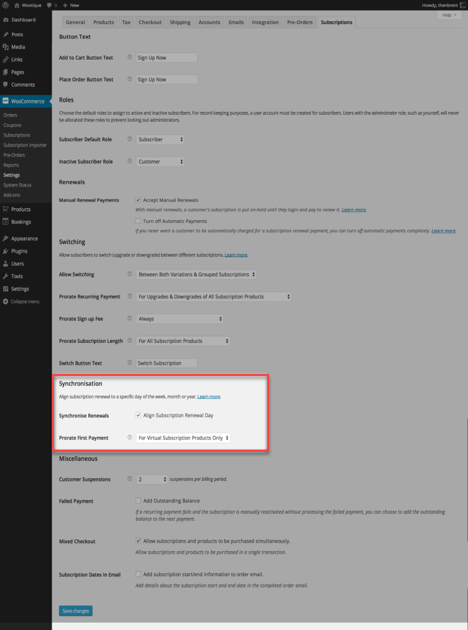Enable Turn off Automatic Payments checkbox
468x630 pixels.
pyautogui.click(x=138, y=221)
